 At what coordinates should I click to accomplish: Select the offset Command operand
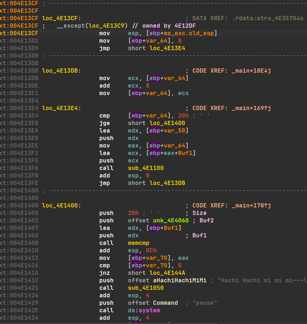click(x=165, y=303)
